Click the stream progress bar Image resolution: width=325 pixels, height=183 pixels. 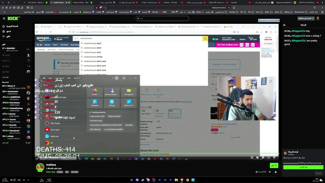pyautogui.click(x=157, y=154)
